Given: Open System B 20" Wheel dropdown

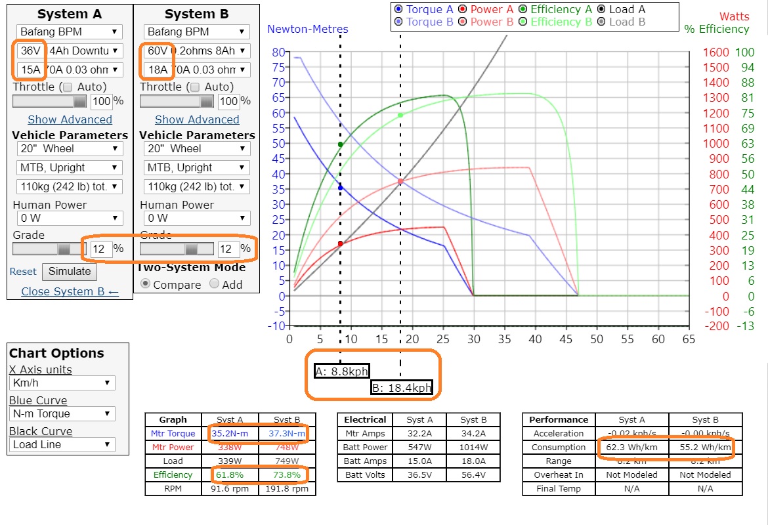Looking at the screenshot, I should (x=196, y=149).
